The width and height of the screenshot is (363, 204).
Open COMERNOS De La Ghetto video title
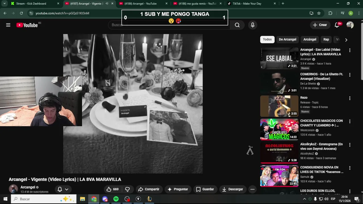tap(322, 76)
